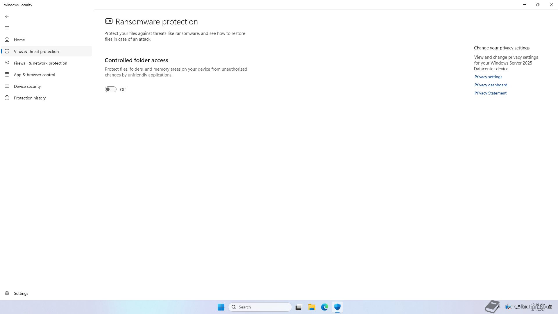The width and height of the screenshot is (558, 314).
Task: Click the Windows Security taskbar shield icon
Action: tap(337, 307)
